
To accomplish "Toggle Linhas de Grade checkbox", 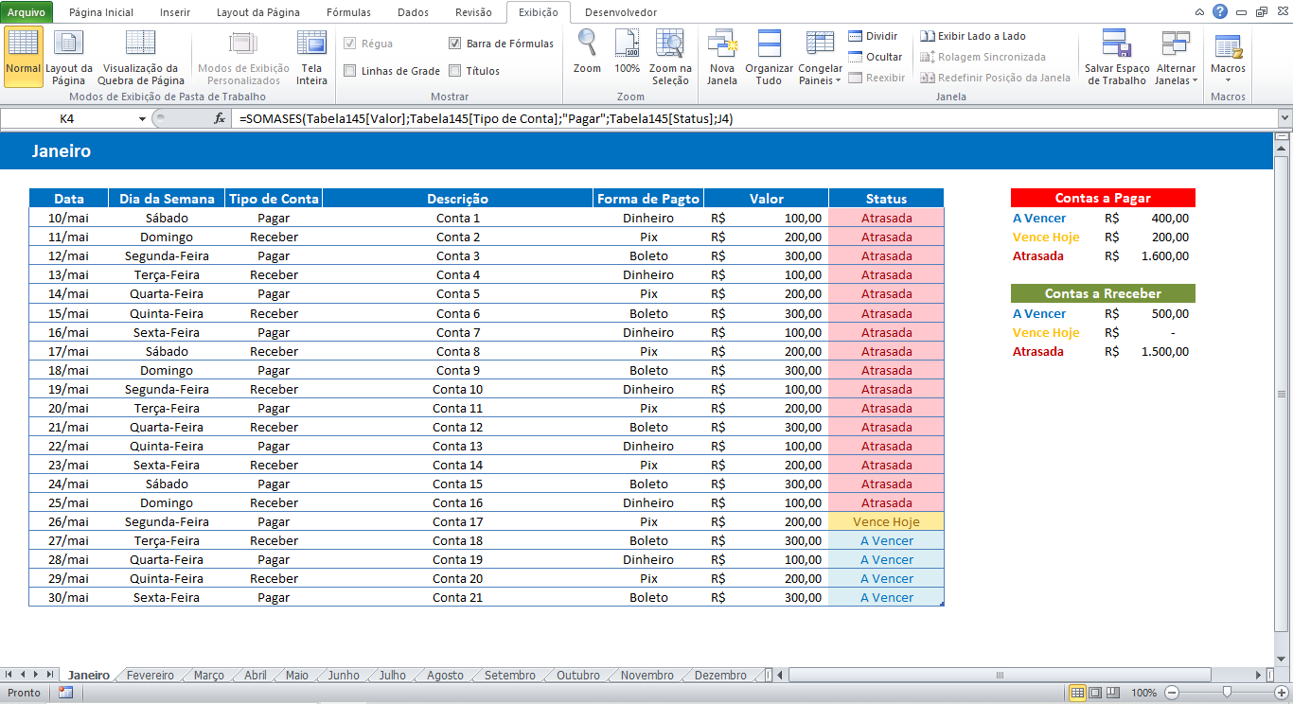I will coord(350,71).
